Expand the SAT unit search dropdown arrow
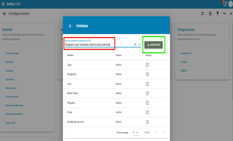Image resolution: width=233 pixels, height=141 pixels. click(x=139, y=44)
